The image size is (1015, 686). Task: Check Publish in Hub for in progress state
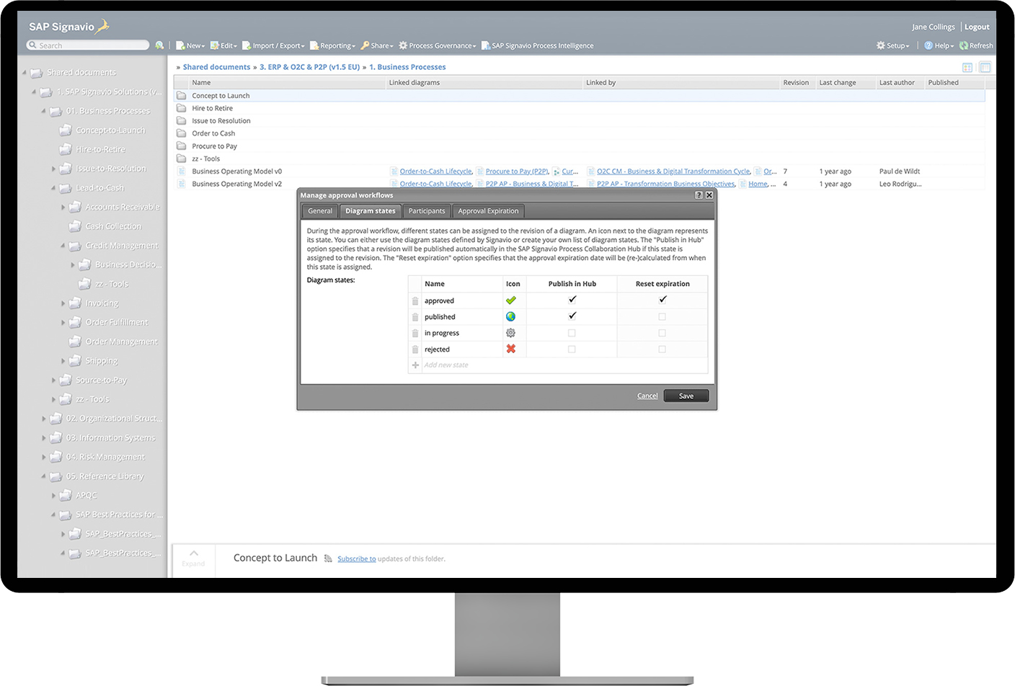[x=572, y=333]
